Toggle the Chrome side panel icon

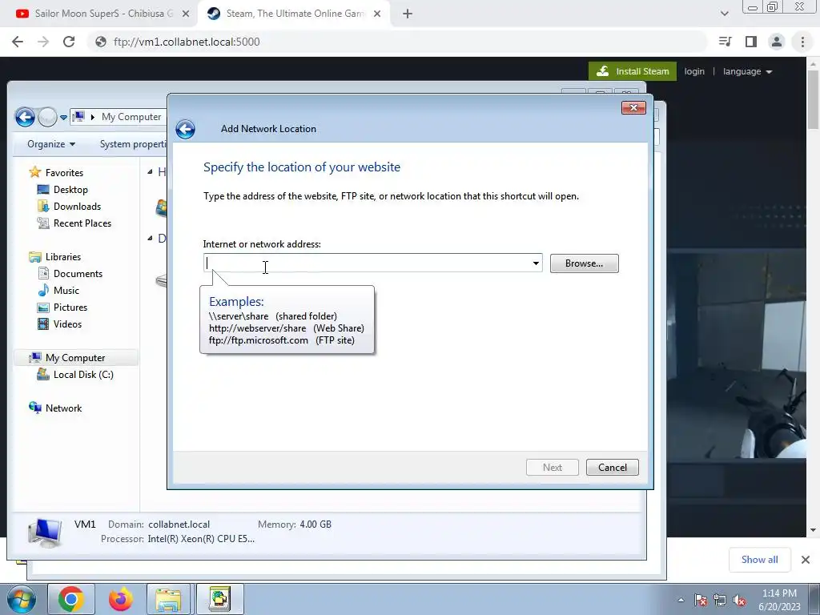pos(751,42)
